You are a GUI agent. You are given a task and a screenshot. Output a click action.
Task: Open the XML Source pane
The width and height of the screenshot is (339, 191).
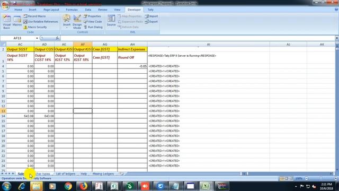pyautogui.click(x=111, y=21)
